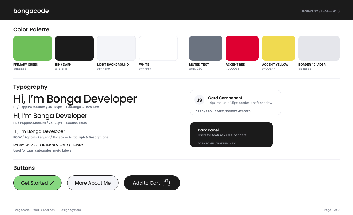Click the hex code #F4F5F9
Image resolution: width=353 pixels, height=215 pixels.
[x=103, y=69]
